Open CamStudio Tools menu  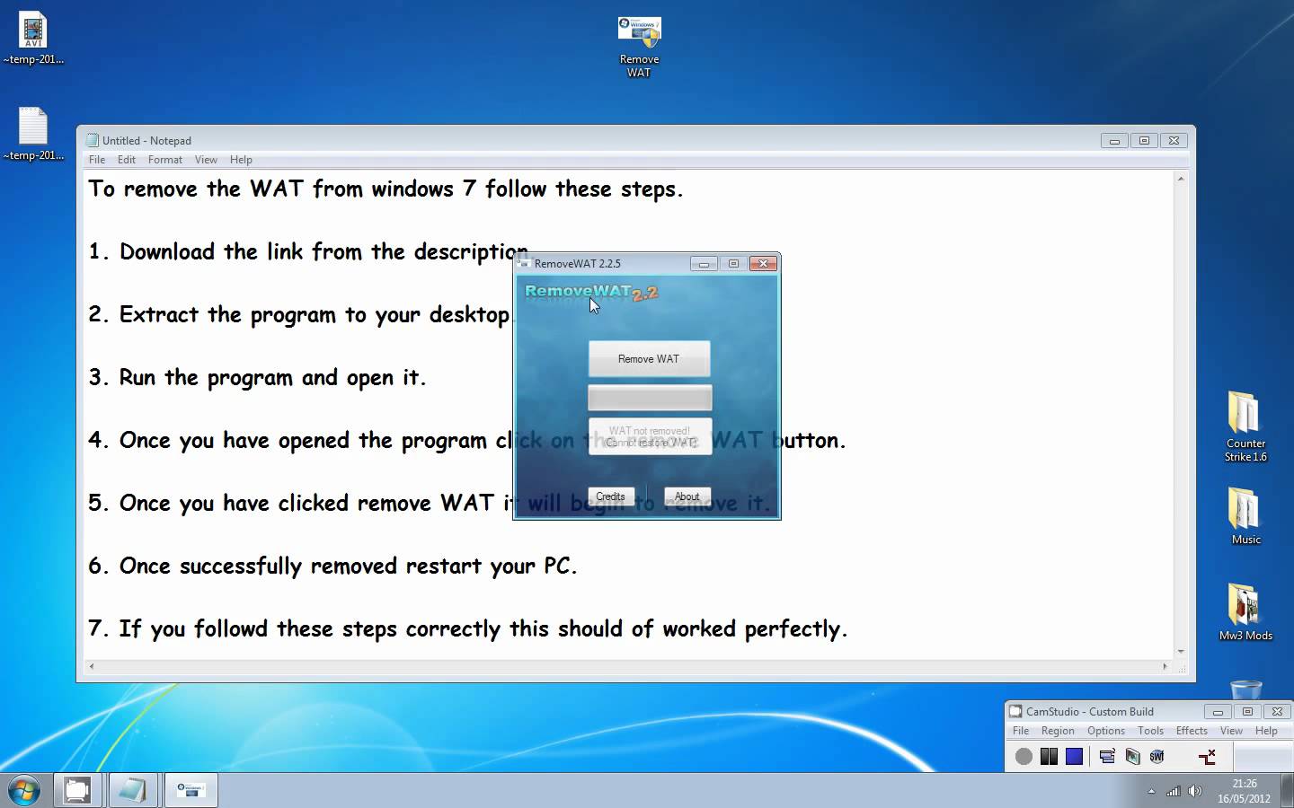[1150, 731]
